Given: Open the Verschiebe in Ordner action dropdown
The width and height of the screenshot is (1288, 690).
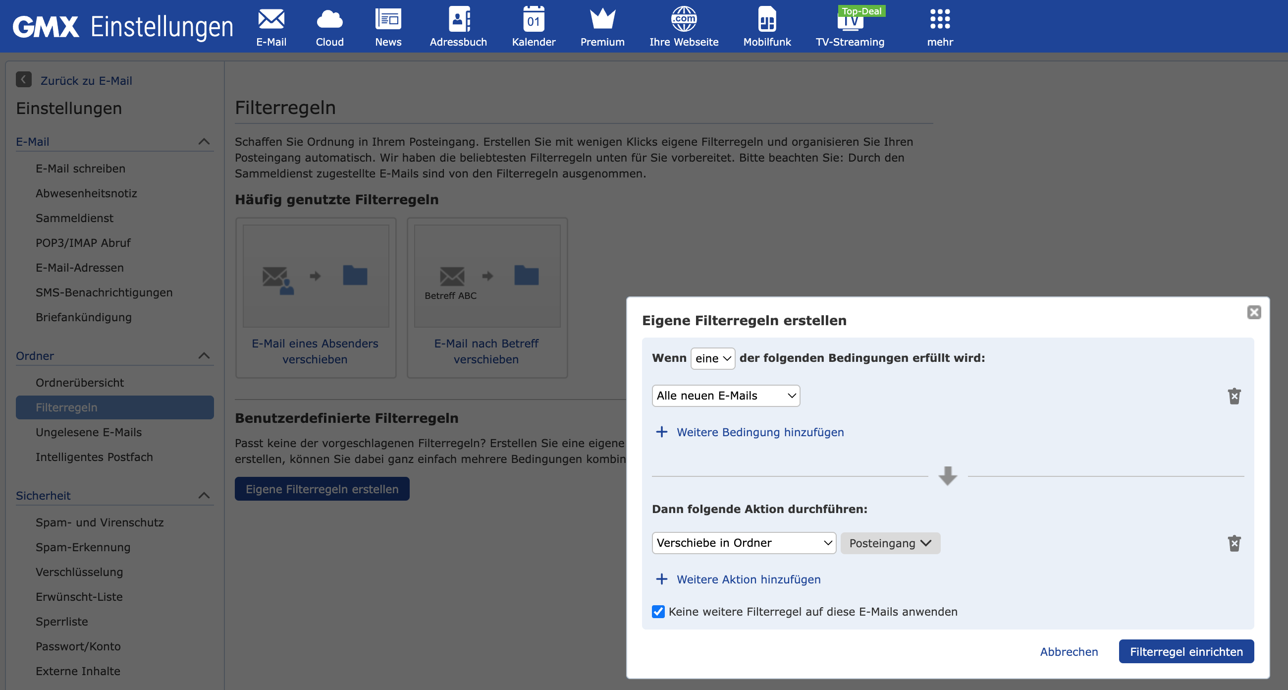Looking at the screenshot, I should tap(744, 543).
